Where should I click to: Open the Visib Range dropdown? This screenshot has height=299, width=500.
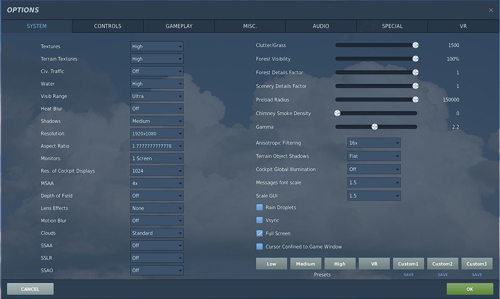pyautogui.click(x=156, y=96)
